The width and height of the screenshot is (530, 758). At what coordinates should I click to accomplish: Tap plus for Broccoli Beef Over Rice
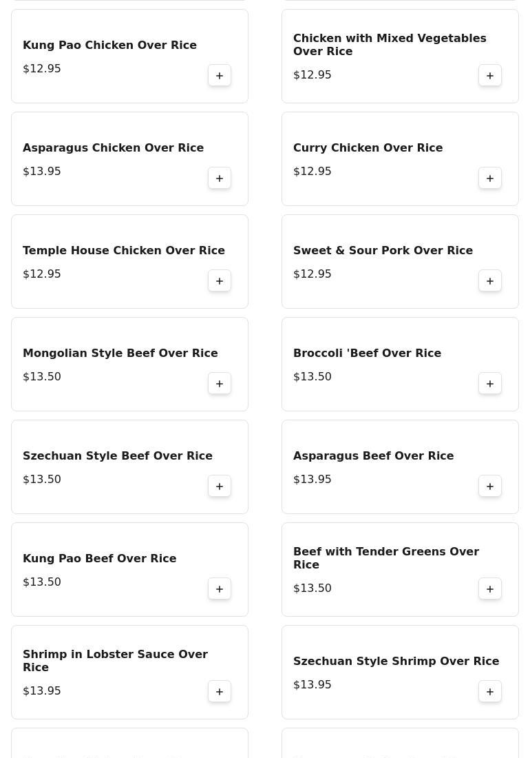tap(490, 384)
